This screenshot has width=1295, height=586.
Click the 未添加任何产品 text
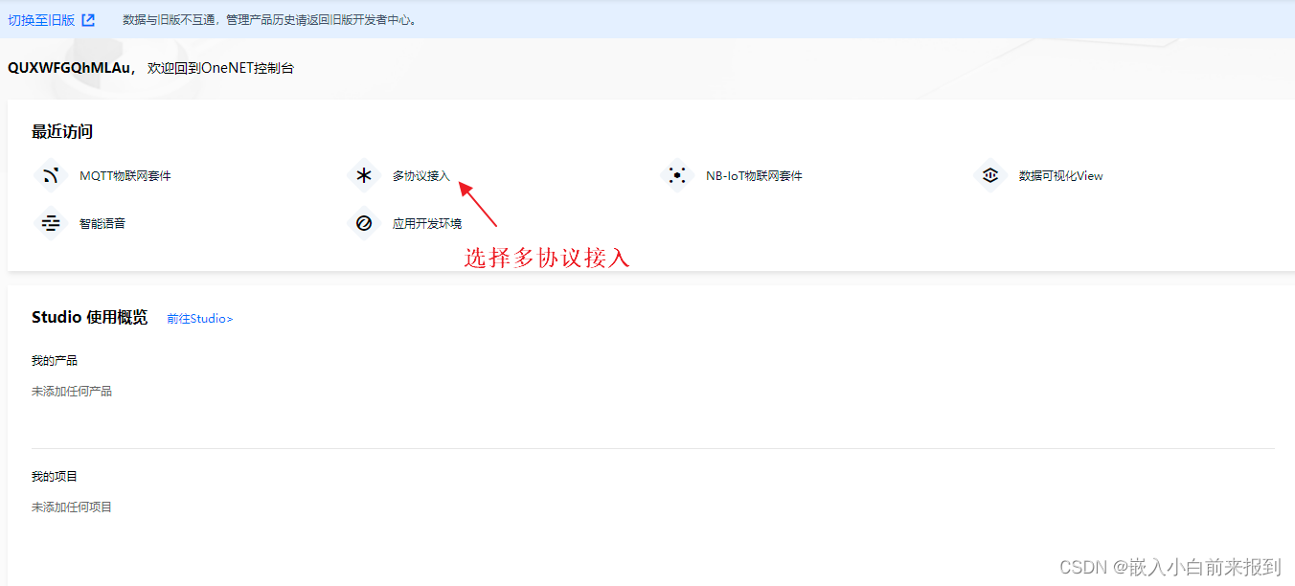(72, 392)
